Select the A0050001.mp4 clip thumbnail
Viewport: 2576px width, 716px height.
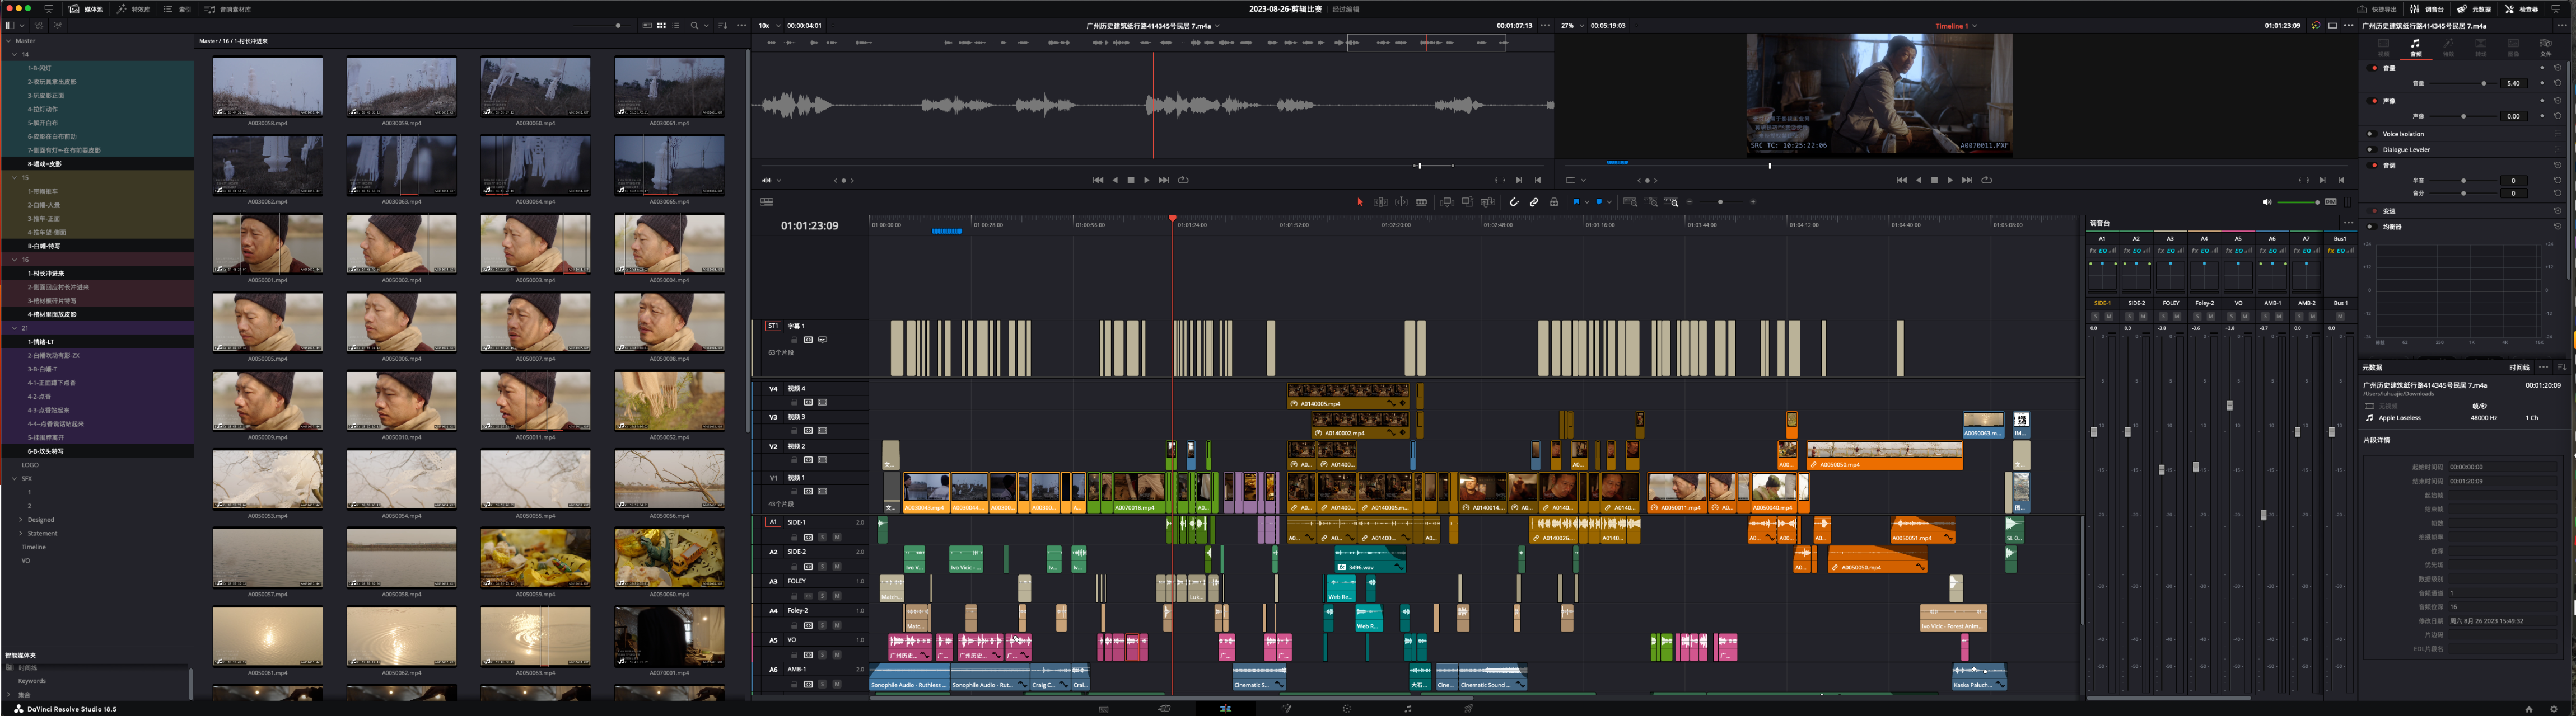point(267,244)
